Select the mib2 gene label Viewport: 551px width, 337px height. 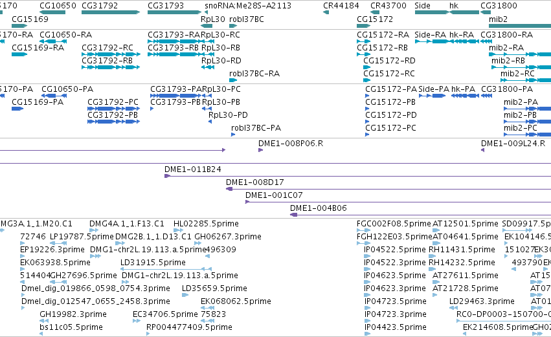click(x=498, y=19)
